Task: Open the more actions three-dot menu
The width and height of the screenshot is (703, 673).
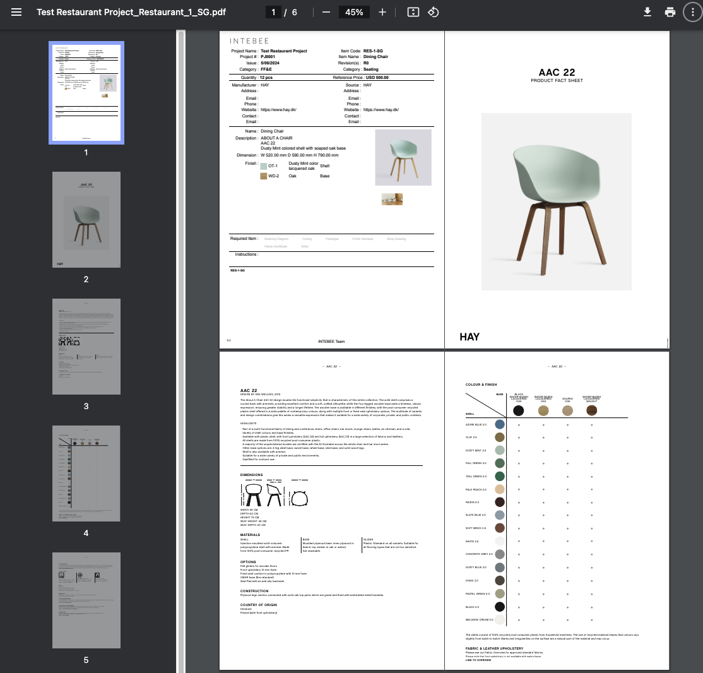Action: (692, 12)
